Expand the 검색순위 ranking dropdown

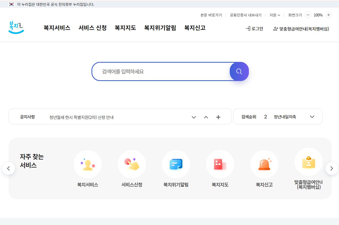(x=312, y=116)
